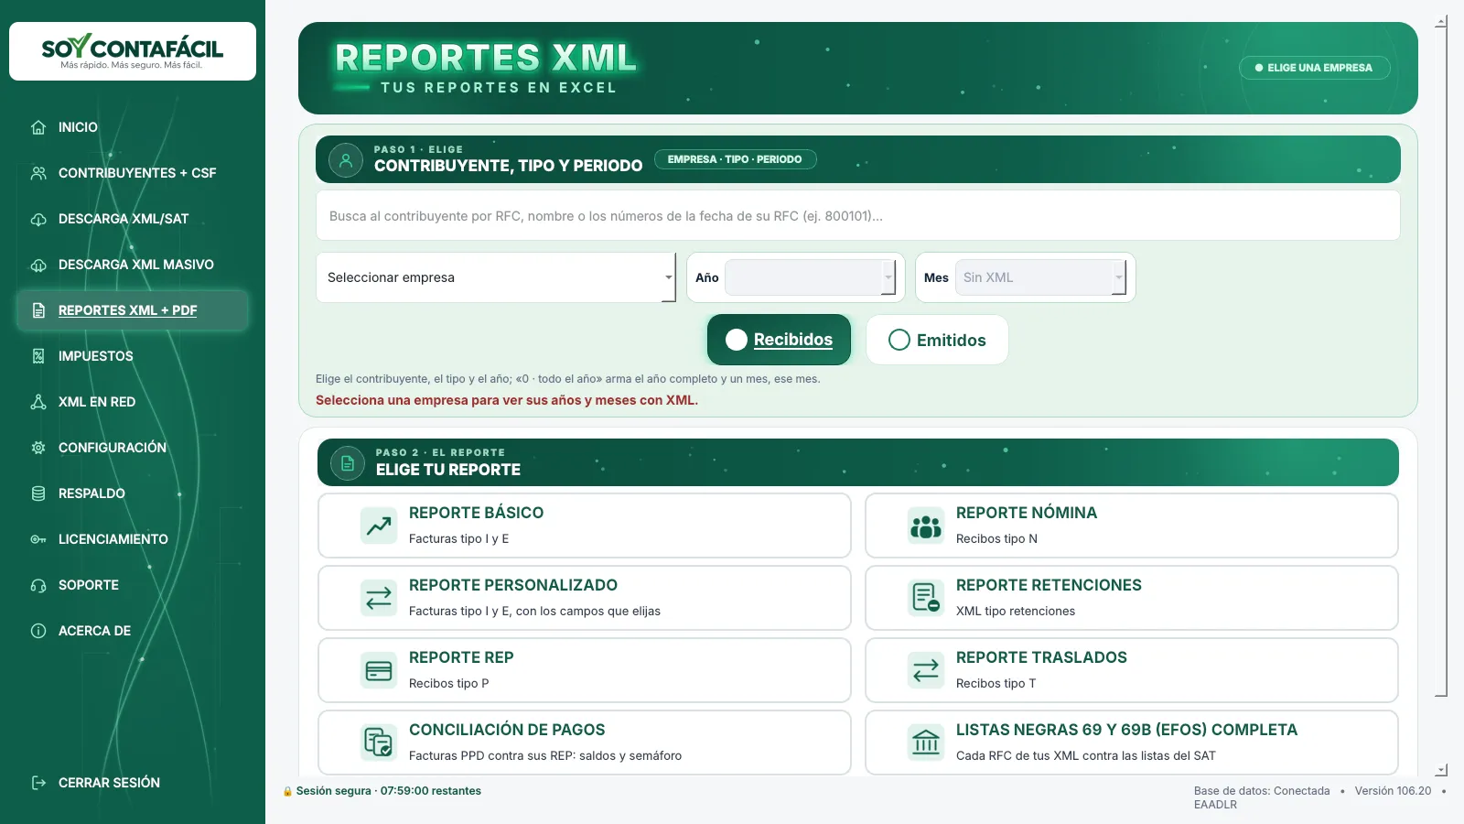This screenshot has width=1464, height=824.
Task: Click the Reporte Básico trend chart icon
Action: point(379,526)
